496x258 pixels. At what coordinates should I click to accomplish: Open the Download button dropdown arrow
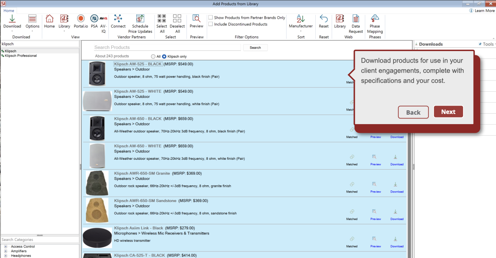[x=12, y=31]
